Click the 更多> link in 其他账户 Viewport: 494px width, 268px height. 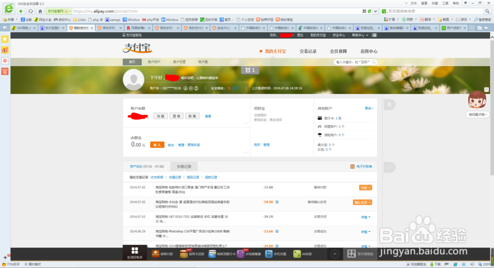[x=369, y=108]
